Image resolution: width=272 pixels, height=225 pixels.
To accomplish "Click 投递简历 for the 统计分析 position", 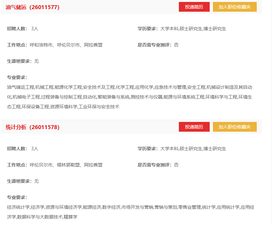I will pos(194,127).
